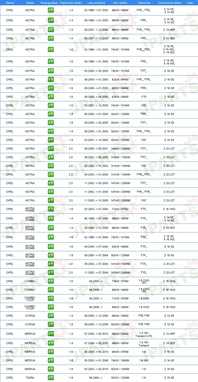Click the '140kW / 190KM' power cell
198x382 pixels.
point(120,149)
